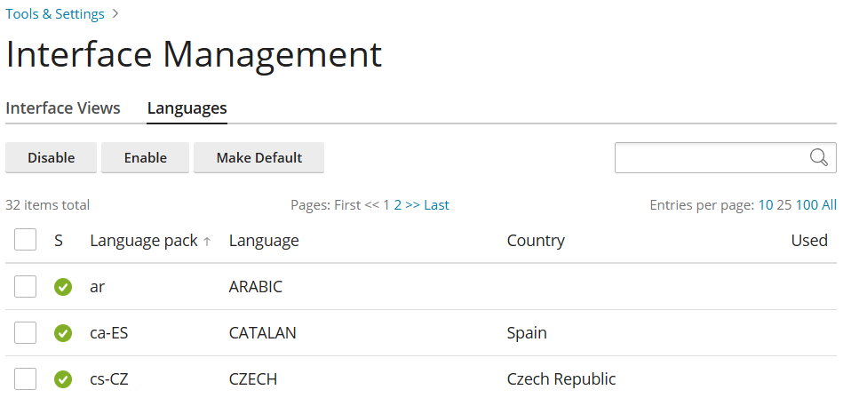This screenshot has height=398, width=843.
Task: Go to page 2 of the list
Action: (x=398, y=205)
